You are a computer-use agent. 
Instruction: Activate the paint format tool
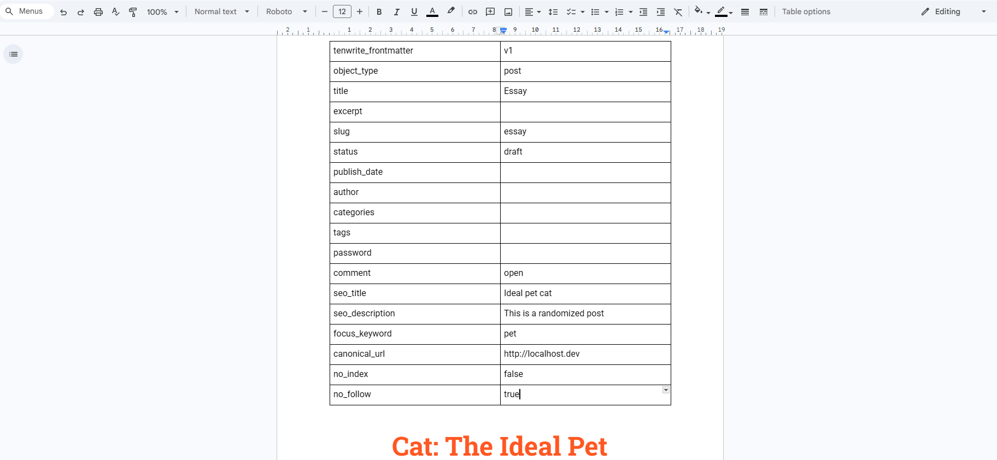[x=133, y=11]
